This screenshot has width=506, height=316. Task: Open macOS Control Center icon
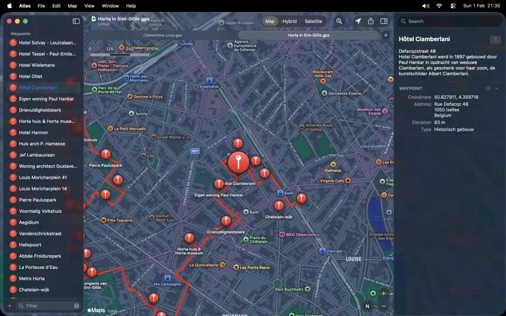pyautogui.click(x=453, y=6)
